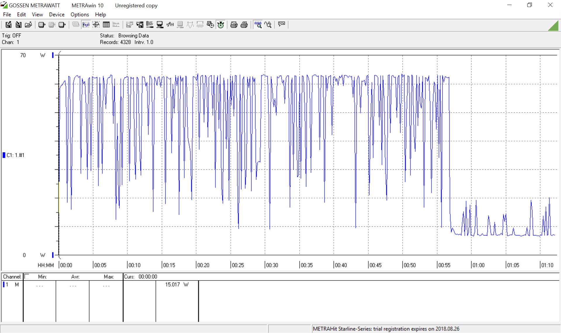Click the waveform zoom magnifier icon
The height and width of the screenshot is (333, 561).
coord(258,25)
